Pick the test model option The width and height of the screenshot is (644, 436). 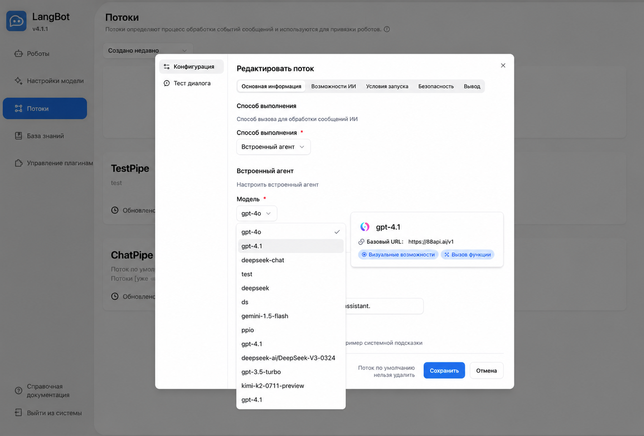point(291,274)
